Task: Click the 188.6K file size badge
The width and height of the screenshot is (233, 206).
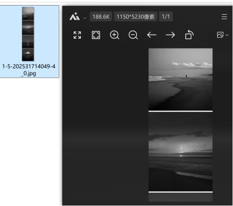Action: 101,17
